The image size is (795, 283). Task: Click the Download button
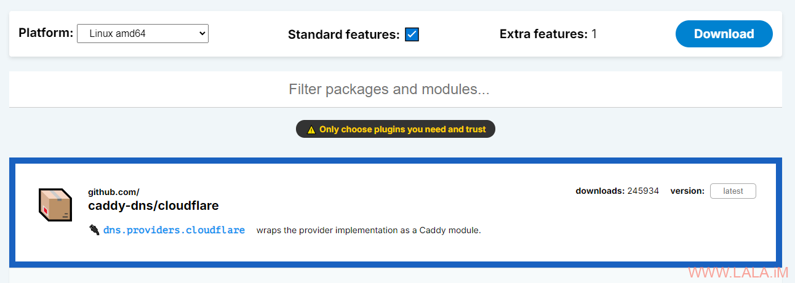[x=724, y=34]
